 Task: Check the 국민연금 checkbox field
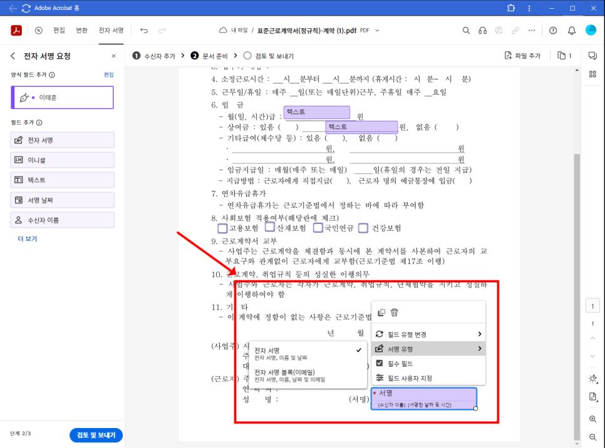coord(318,228)
